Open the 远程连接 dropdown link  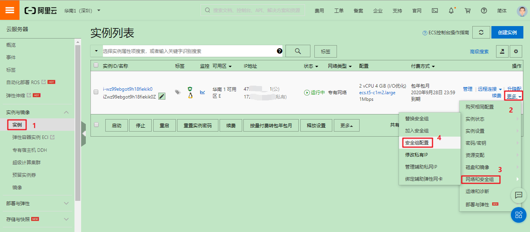490,89
